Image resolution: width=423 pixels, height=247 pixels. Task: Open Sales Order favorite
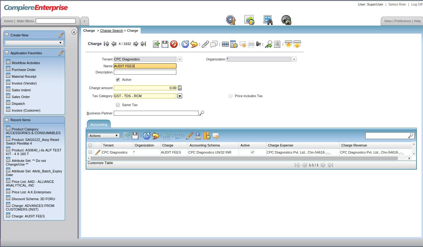pyautogui.click(x=21, y=97)
